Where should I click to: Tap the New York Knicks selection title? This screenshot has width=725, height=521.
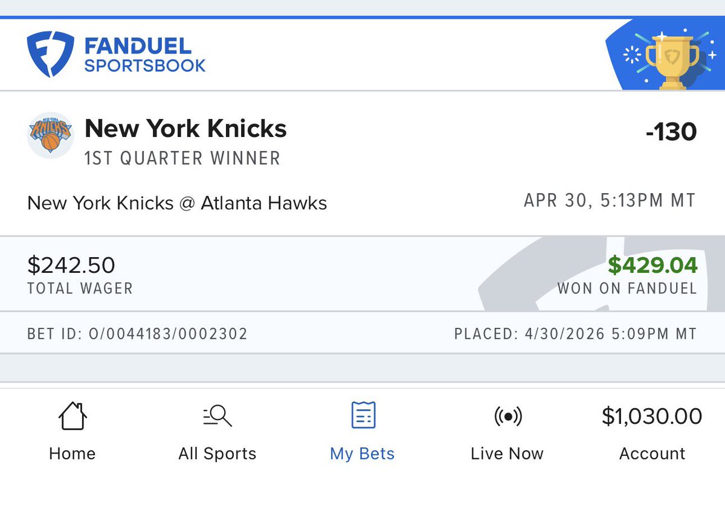[185, 129]
